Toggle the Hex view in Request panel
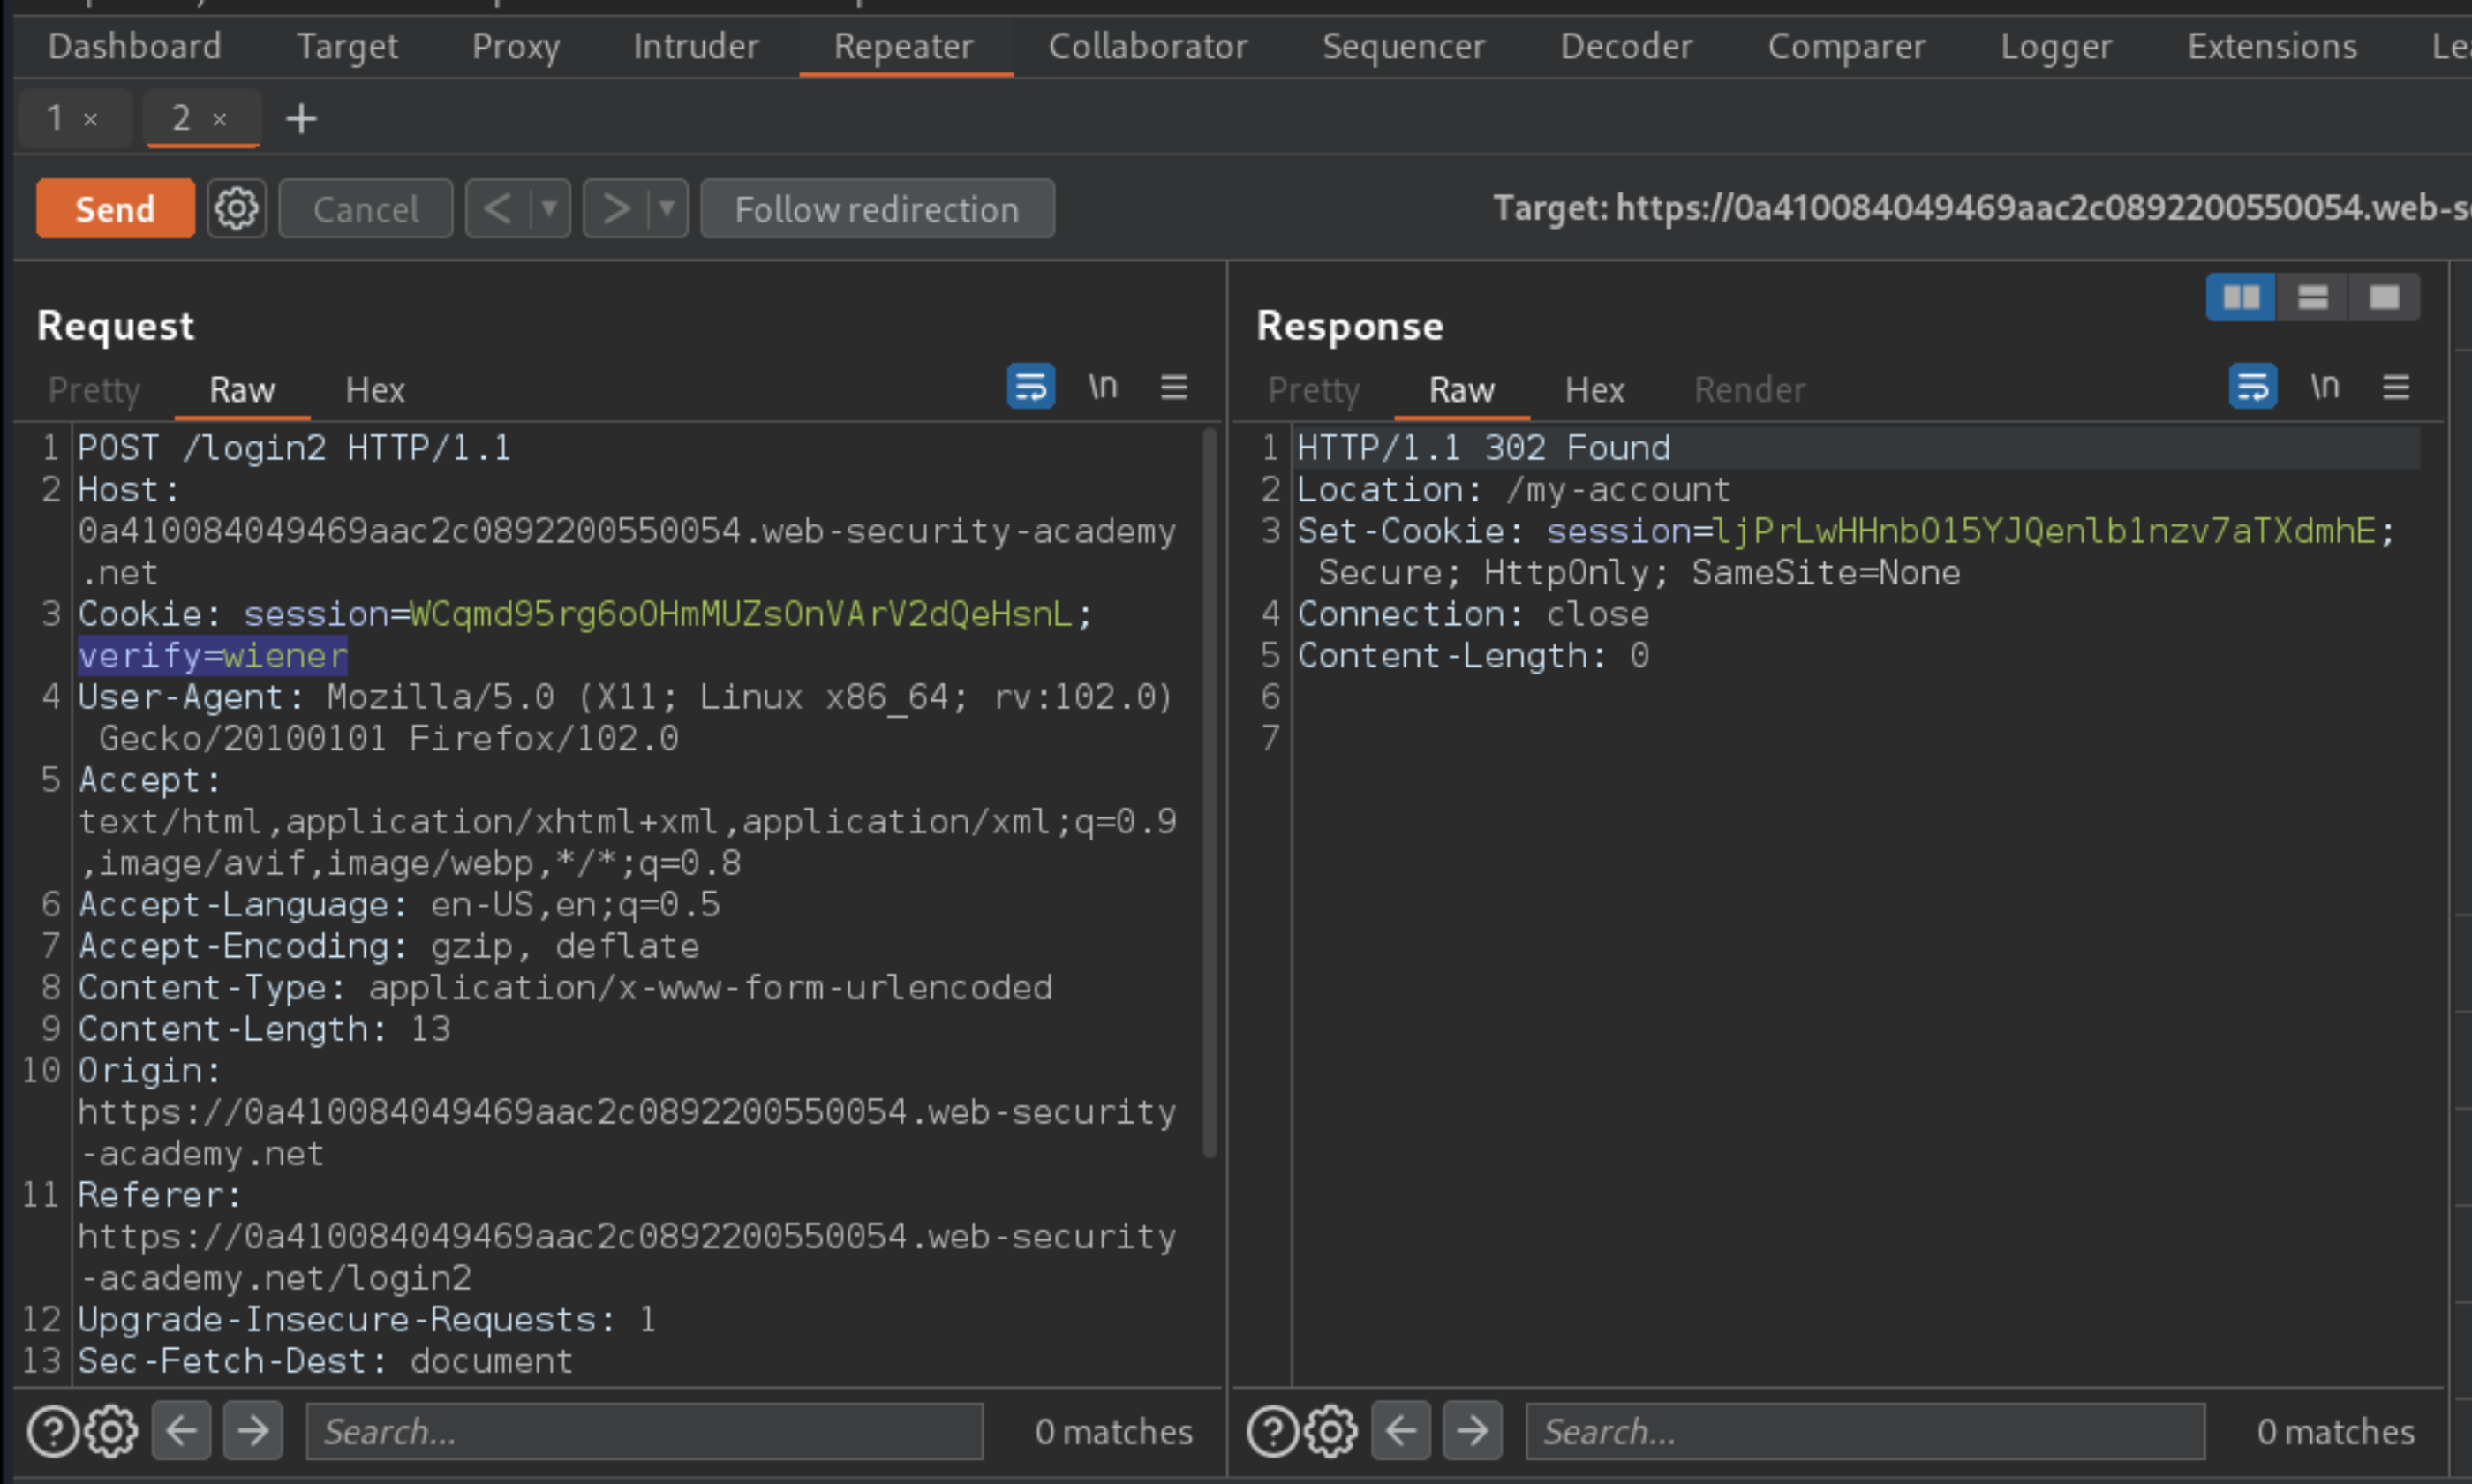The image size is (2472, 1484). point(373,388)
